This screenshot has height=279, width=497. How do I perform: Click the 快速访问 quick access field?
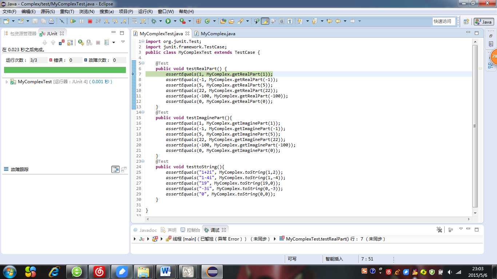pyautogui.click(x=442, y=21)
